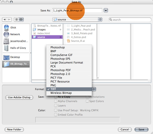Viewport: 153px width, 134px height.
Task: Click the Save button
Action: (x=142, y=129)
